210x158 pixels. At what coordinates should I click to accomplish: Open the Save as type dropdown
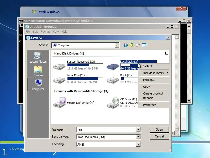(x=138, y=137)
